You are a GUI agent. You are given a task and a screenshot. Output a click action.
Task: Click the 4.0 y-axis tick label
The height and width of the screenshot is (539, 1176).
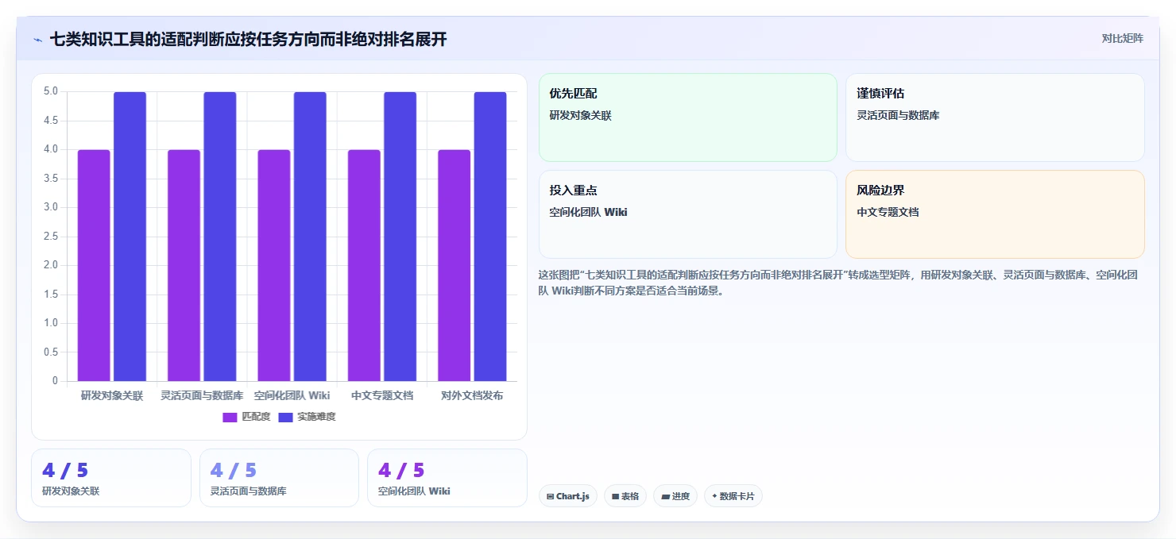tap(51, 149)
